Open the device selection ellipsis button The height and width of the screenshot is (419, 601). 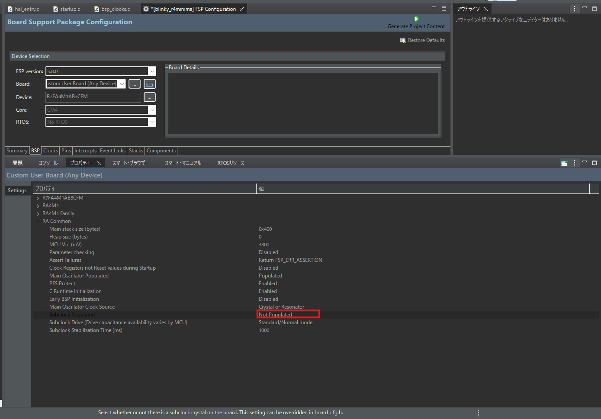point(150,97)
